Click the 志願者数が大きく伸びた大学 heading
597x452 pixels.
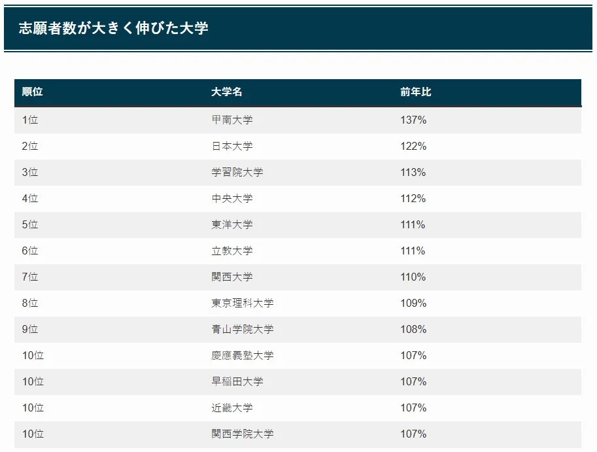coord(114,28)
